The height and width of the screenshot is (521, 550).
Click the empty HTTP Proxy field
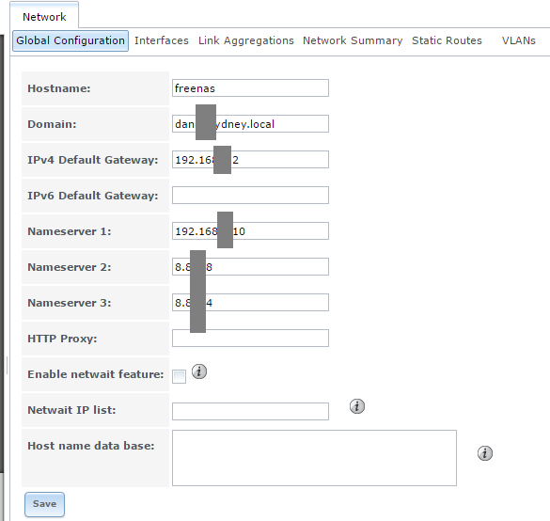[250, 339]
